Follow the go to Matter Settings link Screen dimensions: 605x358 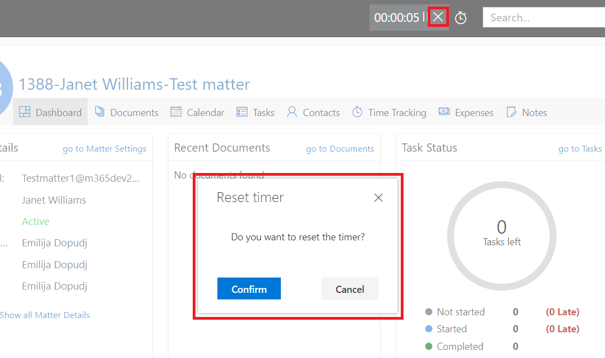coord(105,149)
